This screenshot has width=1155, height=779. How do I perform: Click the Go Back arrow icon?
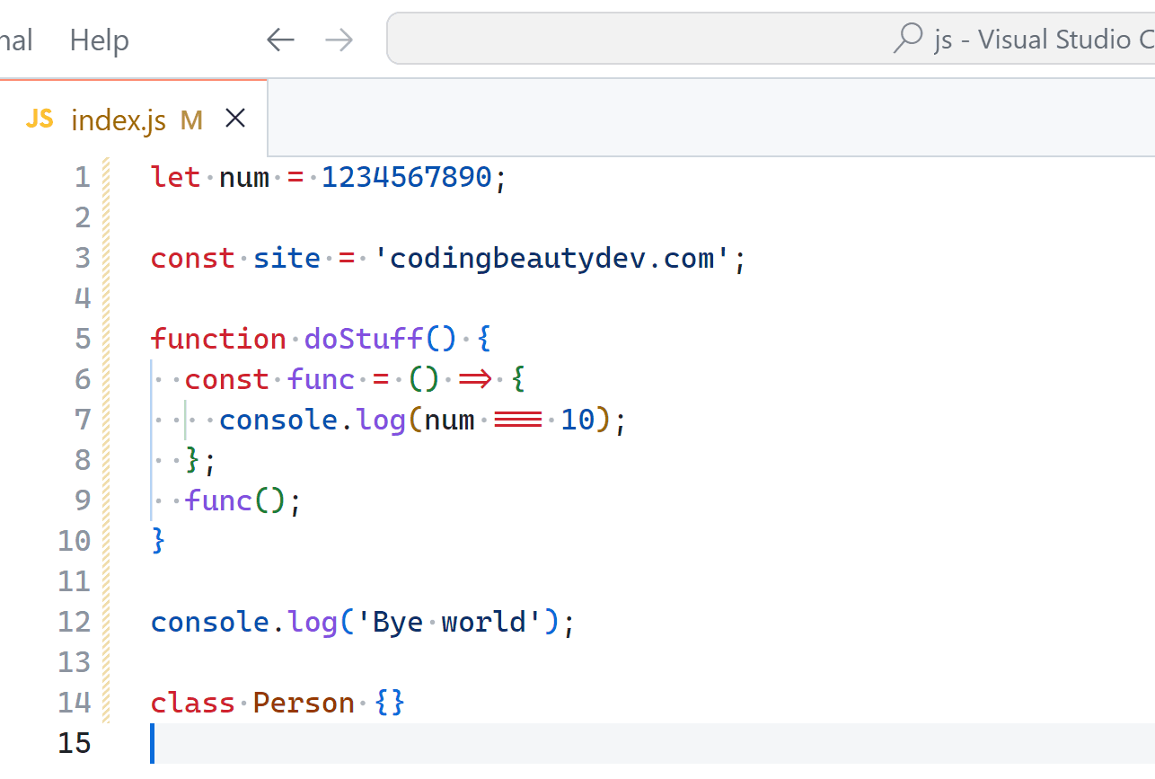point(281,40)
